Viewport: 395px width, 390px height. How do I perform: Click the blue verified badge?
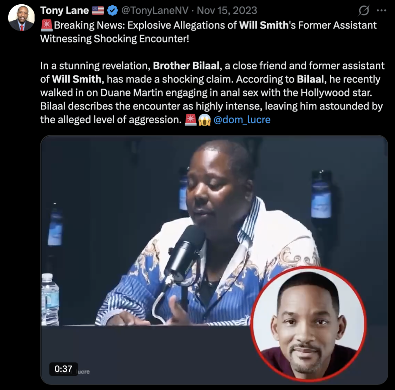click(x=112, y=11)
